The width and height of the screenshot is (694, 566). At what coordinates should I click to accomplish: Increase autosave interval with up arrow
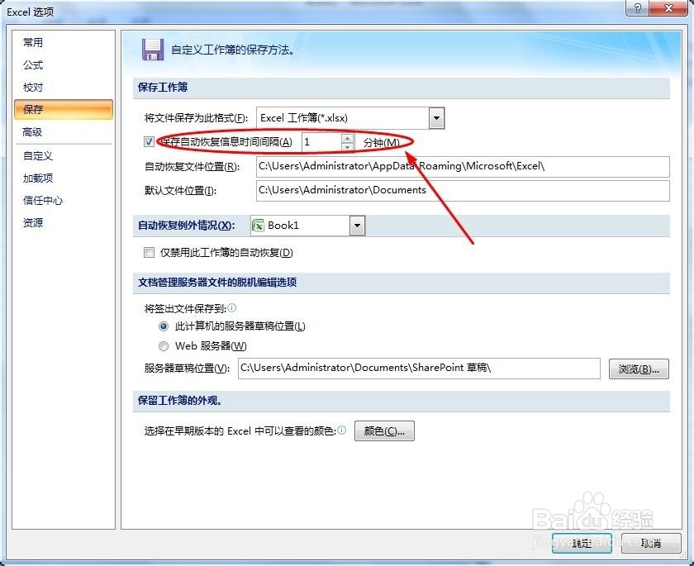pyautogui.click(x=348, y=138)
